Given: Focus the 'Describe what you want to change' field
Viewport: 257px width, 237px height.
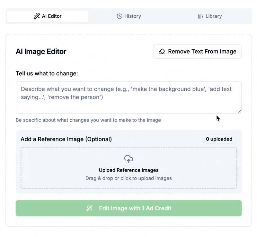Looking at the screenshot, I should point(129,97).
